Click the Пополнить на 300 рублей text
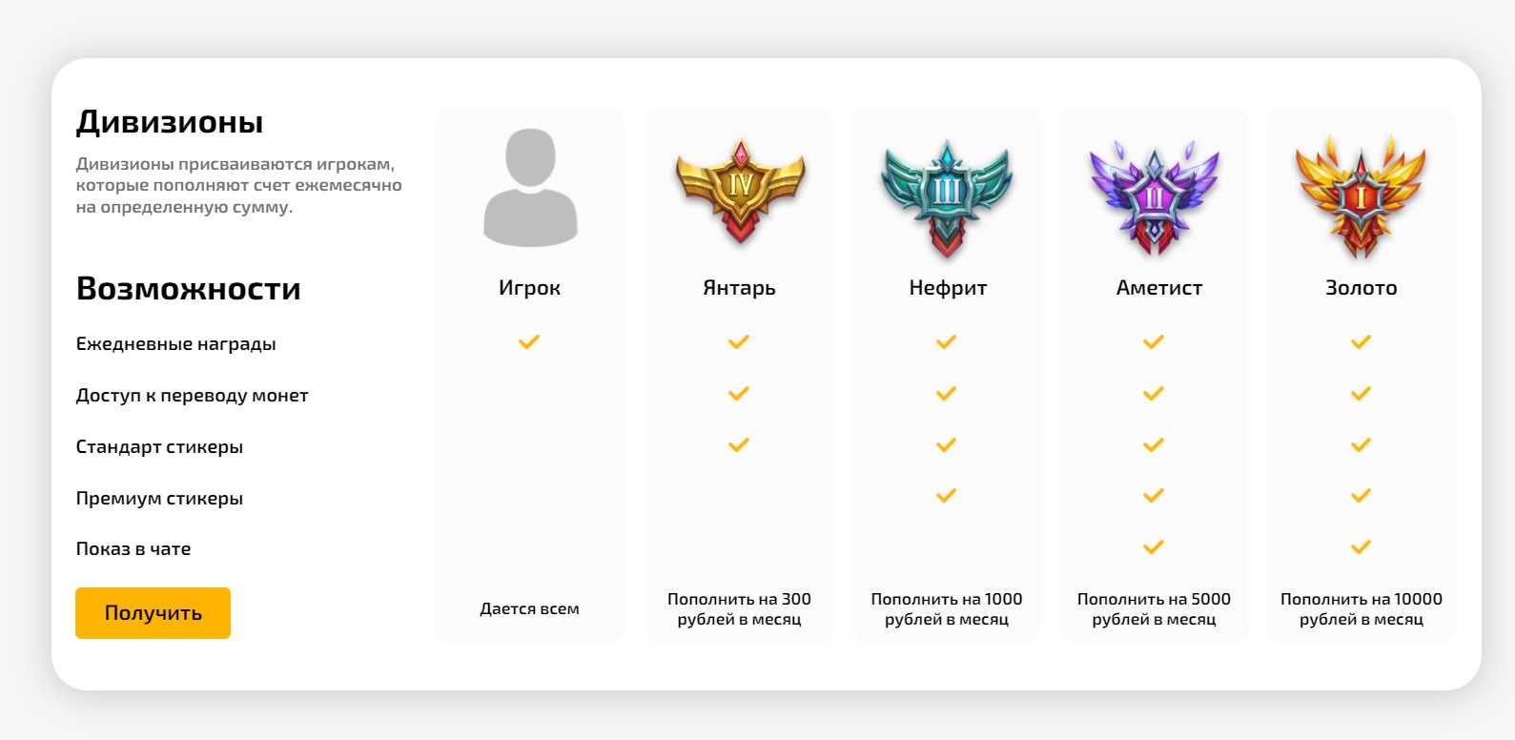1515x740 pixels. pos(739,609)
